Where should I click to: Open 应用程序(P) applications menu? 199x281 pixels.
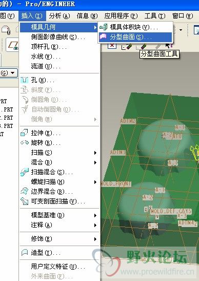click(x=121, y=16)
